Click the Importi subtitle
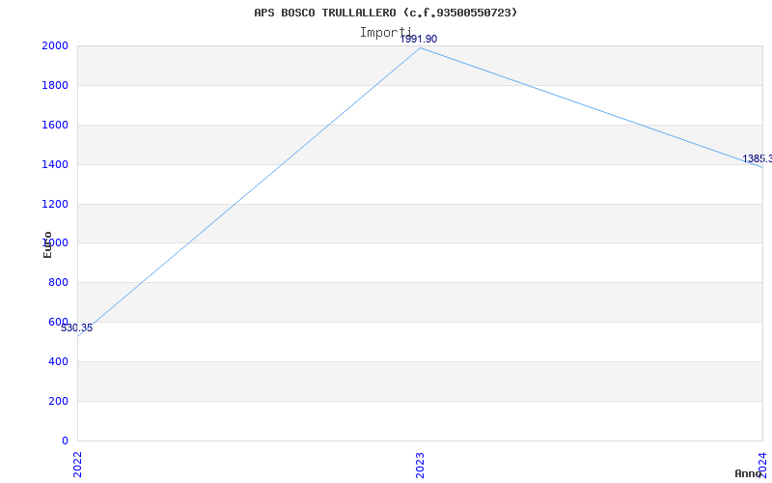This screenshot has height=483, width=772. tap(385, 33)
